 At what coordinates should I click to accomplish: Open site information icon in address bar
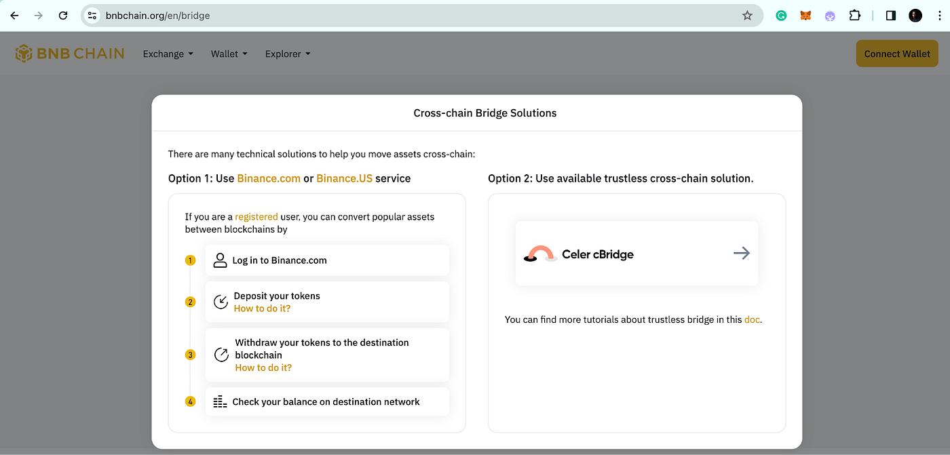tap(93, 16)
